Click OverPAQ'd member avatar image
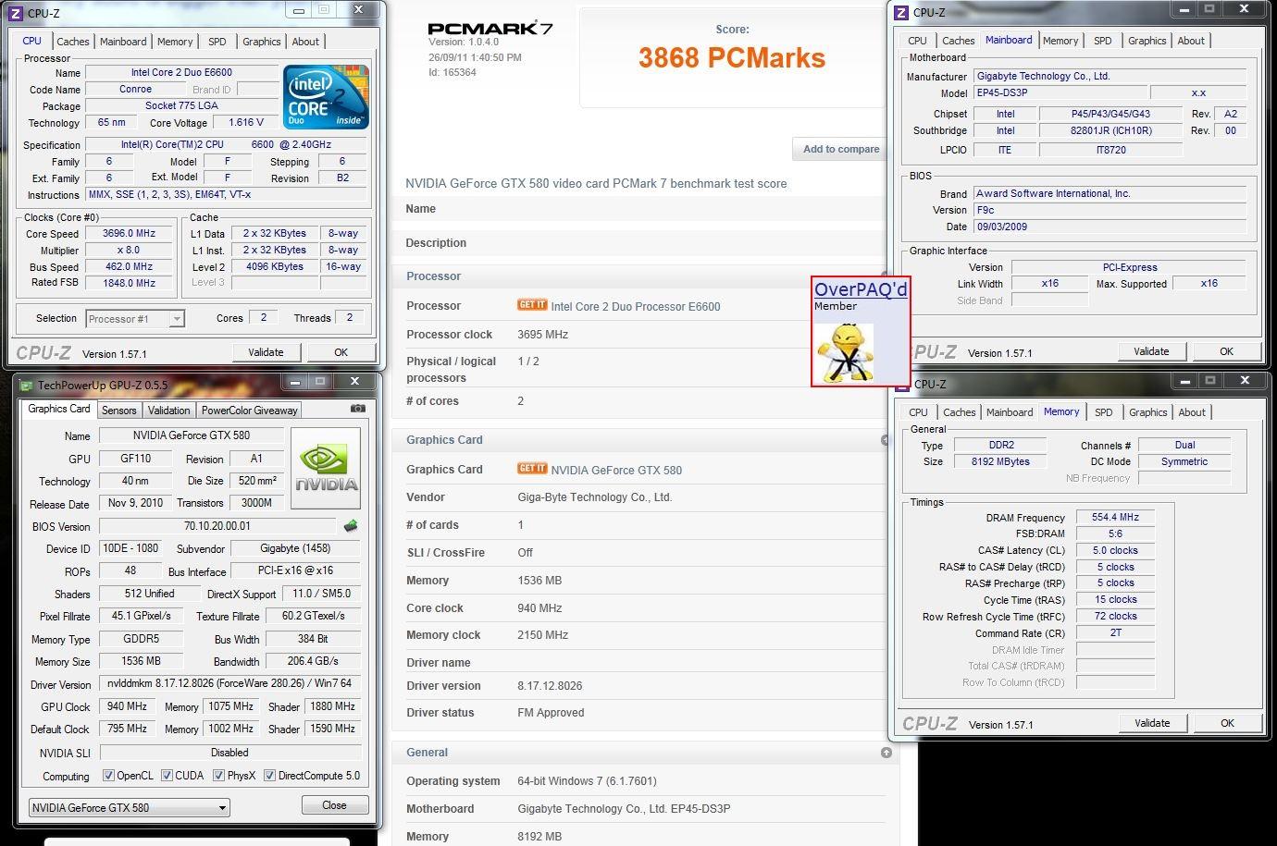The image size is (1277, 846). pos(845,352)
